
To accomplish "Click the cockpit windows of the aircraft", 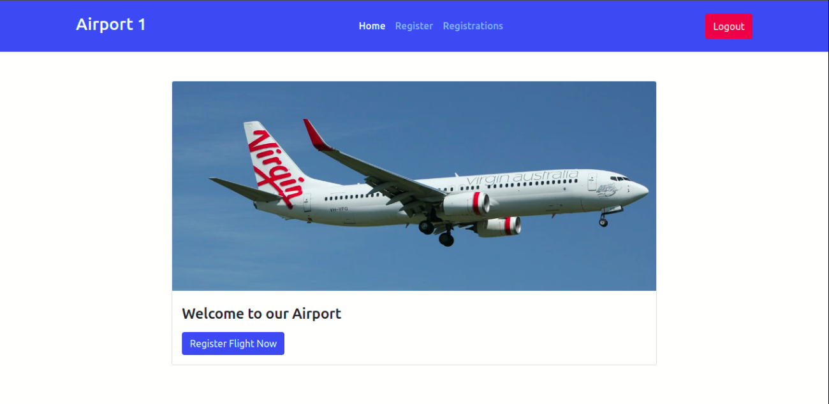I will (619, 179).
